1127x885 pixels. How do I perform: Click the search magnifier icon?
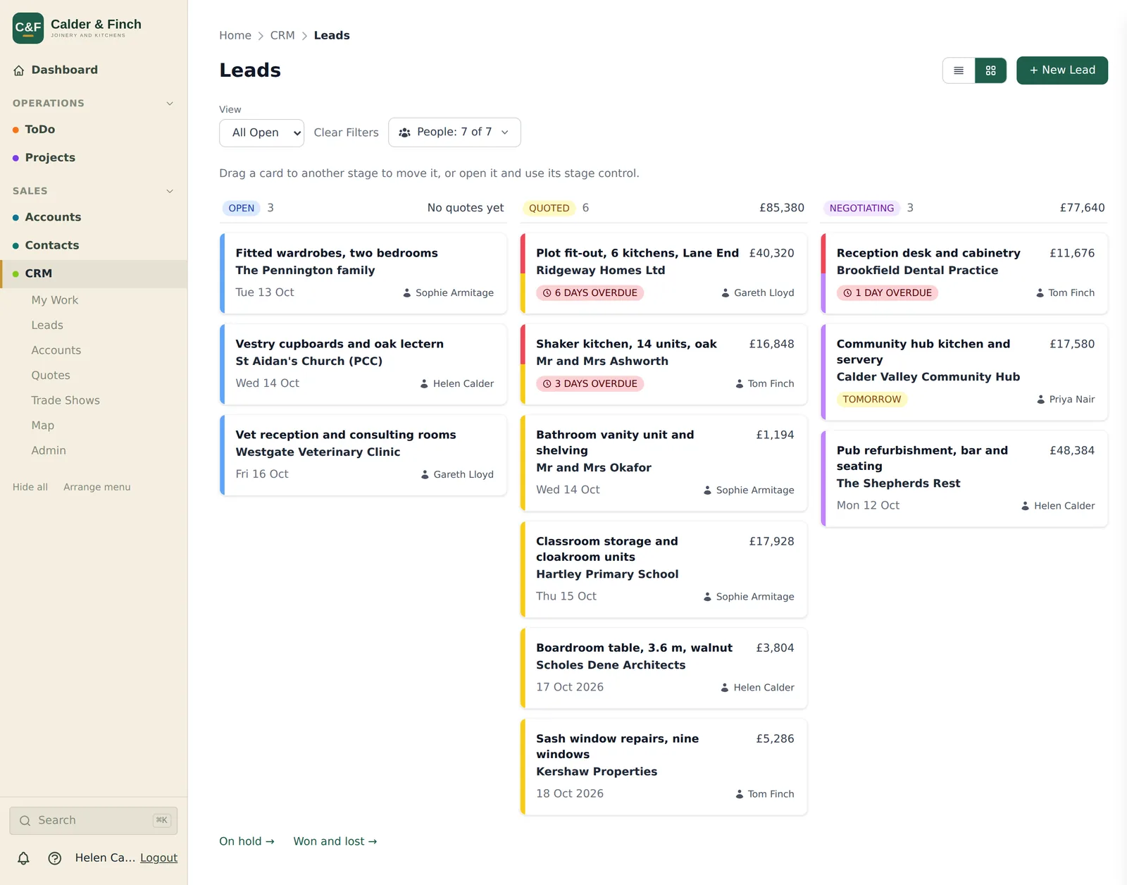(25, 821)
